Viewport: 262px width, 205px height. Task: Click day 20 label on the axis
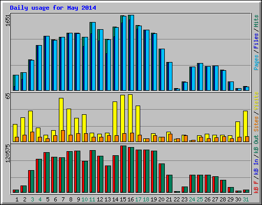(161, 199)
